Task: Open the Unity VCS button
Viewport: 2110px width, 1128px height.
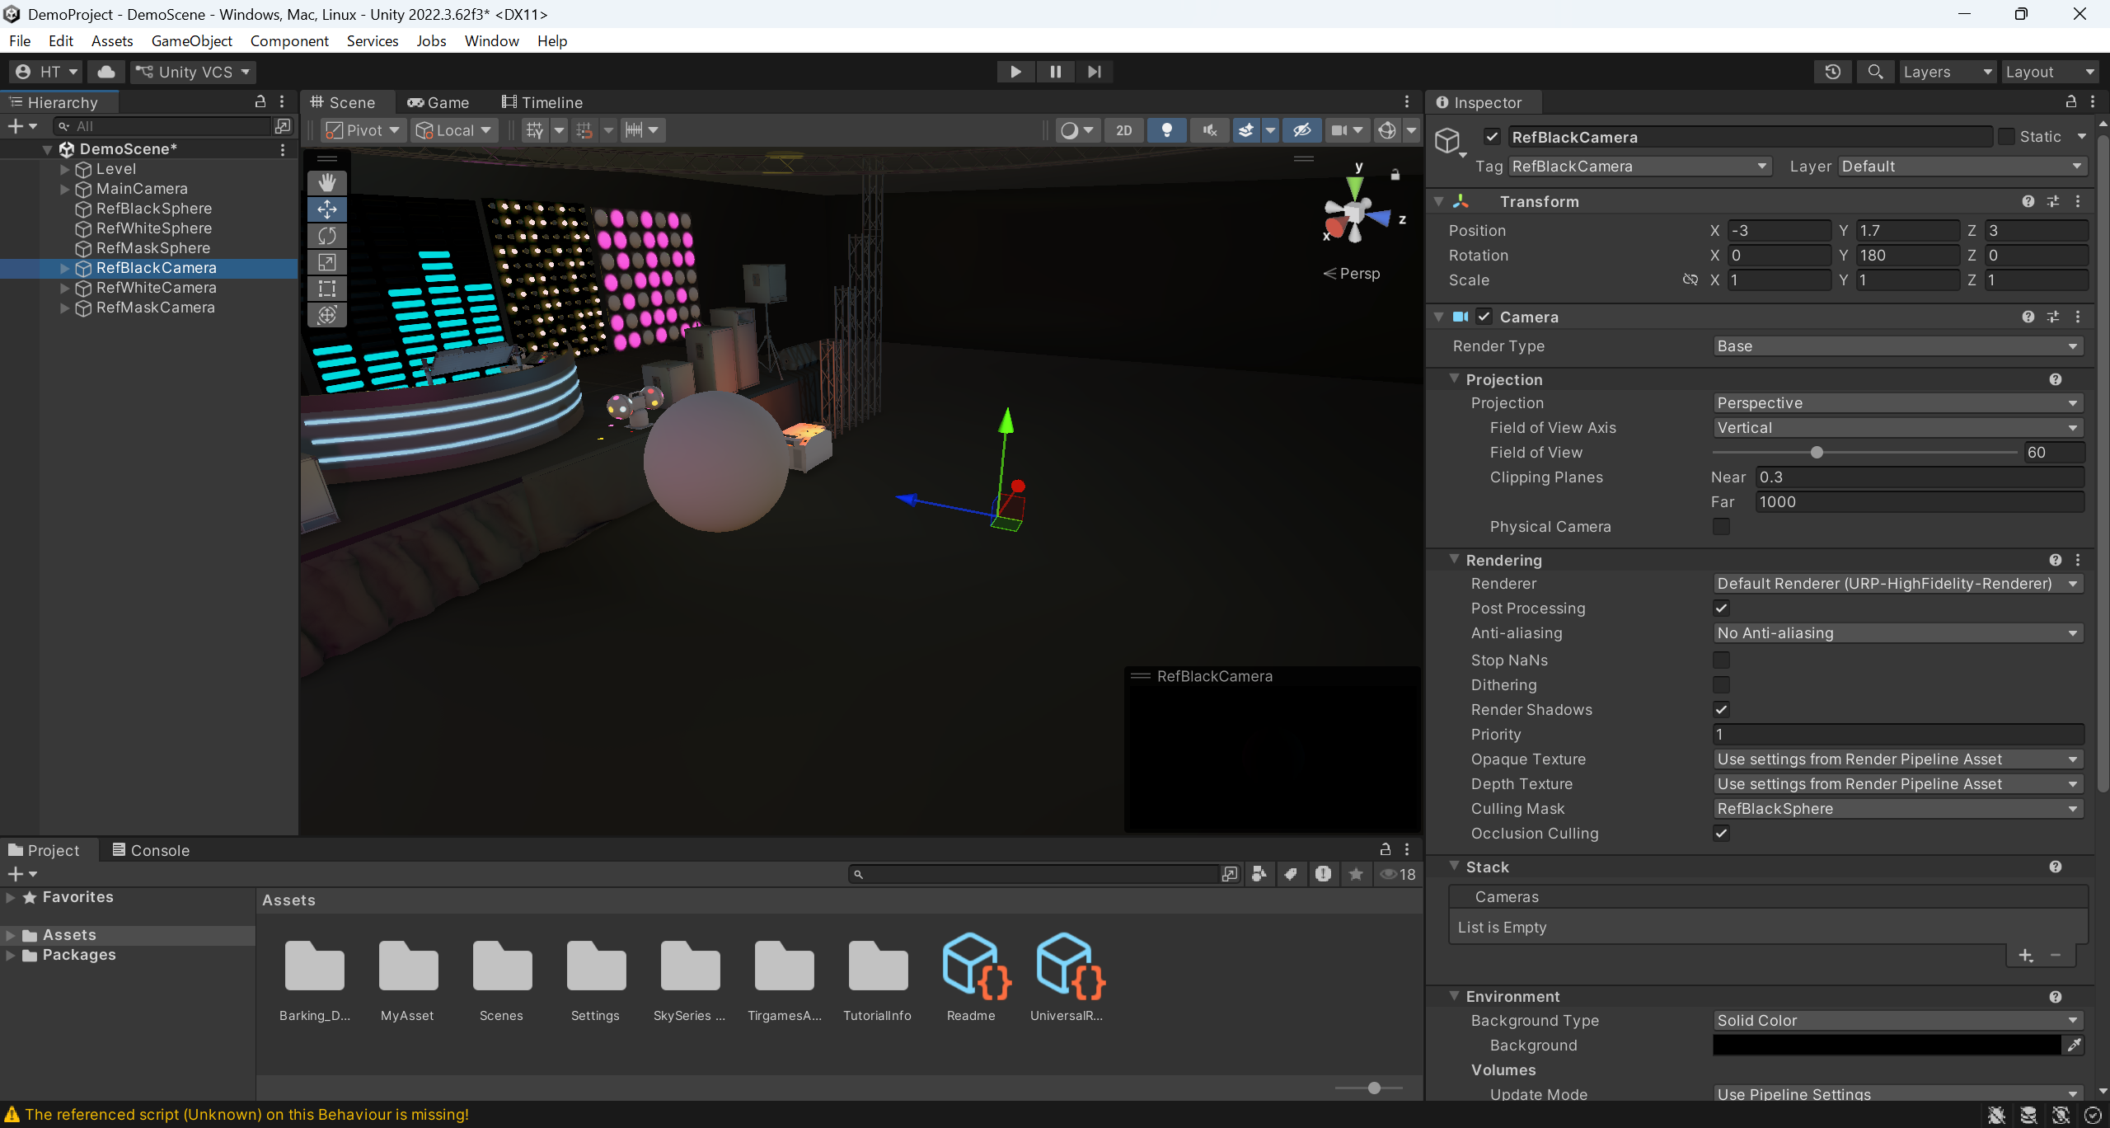Action: pos(193,72)
